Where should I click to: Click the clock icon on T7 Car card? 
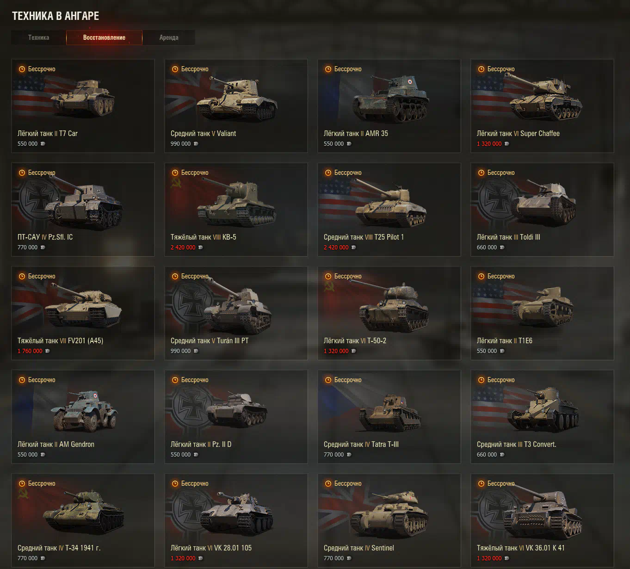[x=22, y=69]
